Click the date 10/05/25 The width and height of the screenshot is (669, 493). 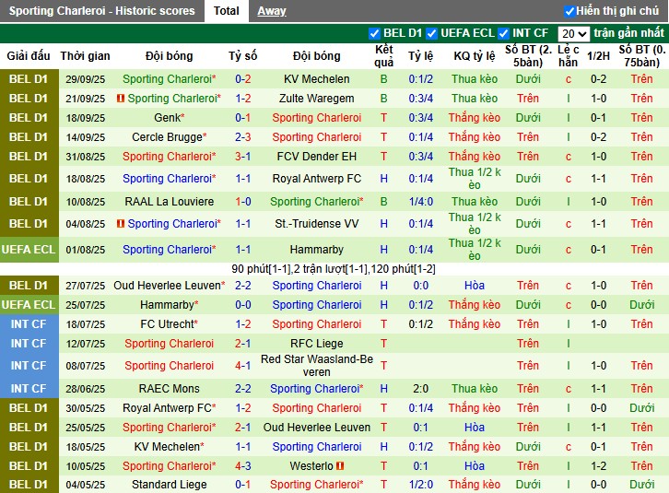pyautogui.click(x=85, y=466)
